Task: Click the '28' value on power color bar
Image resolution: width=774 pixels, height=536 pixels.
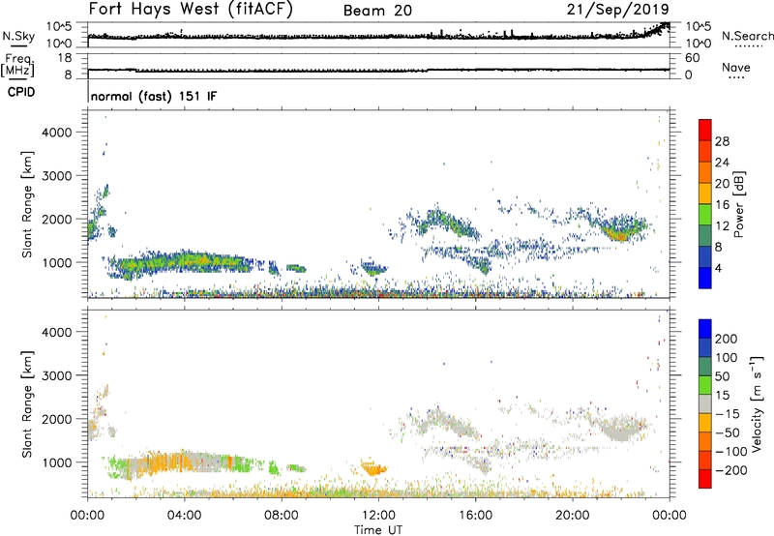Action: (x=722, y=141)
